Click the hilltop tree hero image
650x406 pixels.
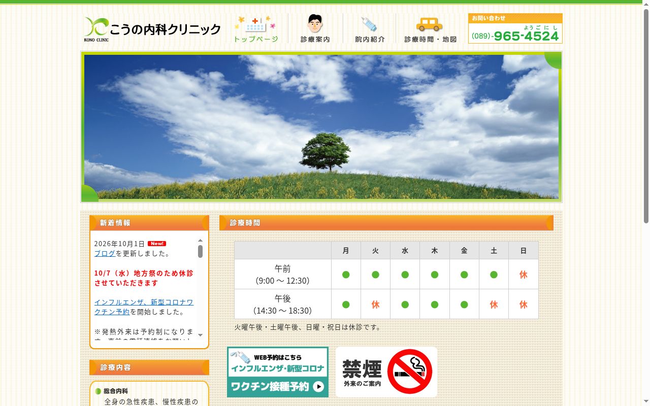tap(321, 127)
